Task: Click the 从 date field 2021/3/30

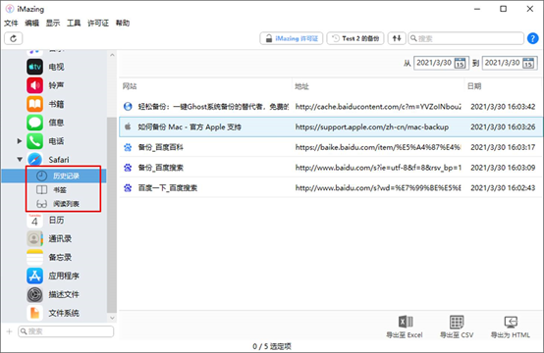Action: point(434,63)
